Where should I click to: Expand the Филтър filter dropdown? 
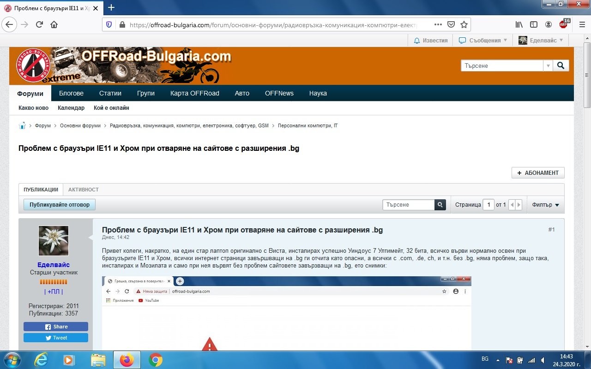(x=545, y=205)
